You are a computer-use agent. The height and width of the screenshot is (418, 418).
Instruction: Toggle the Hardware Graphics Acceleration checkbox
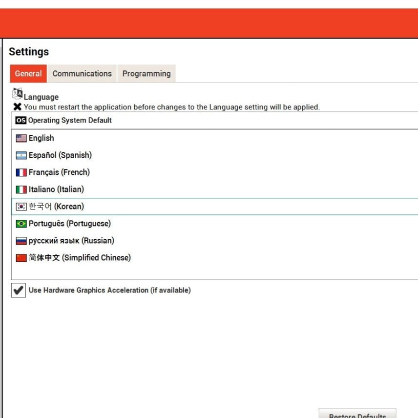tap(19, 290)
